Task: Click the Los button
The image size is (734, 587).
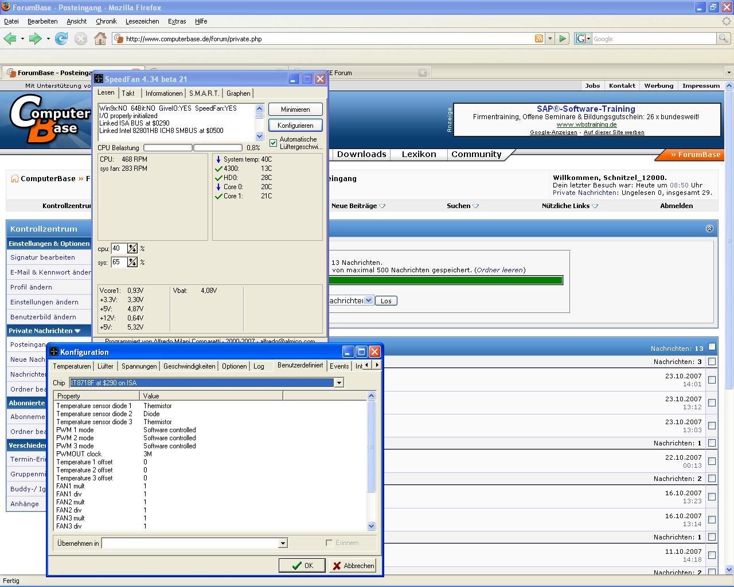Action: click(386, 300)
